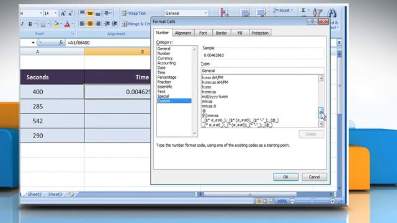
Task: Click the zoom slider handle
Action: [x=313, y=201]
